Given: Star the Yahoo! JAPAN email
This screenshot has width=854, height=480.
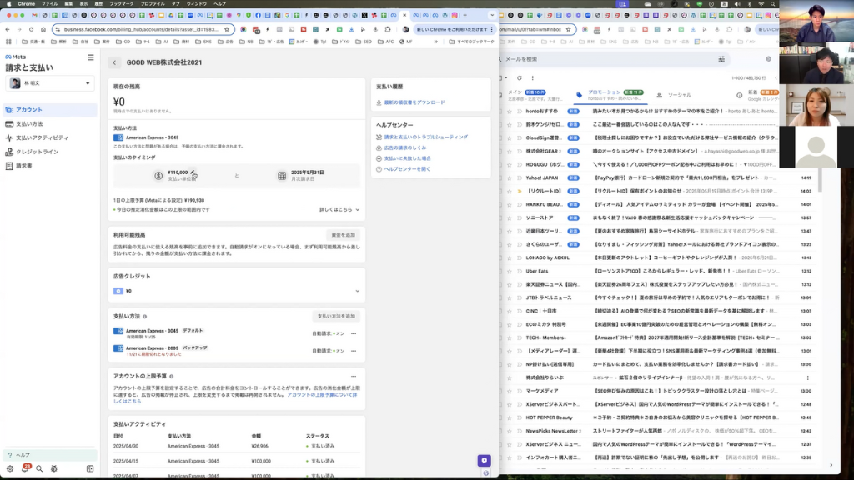Looking at the screenshot, I should click(x=510, y=178).
